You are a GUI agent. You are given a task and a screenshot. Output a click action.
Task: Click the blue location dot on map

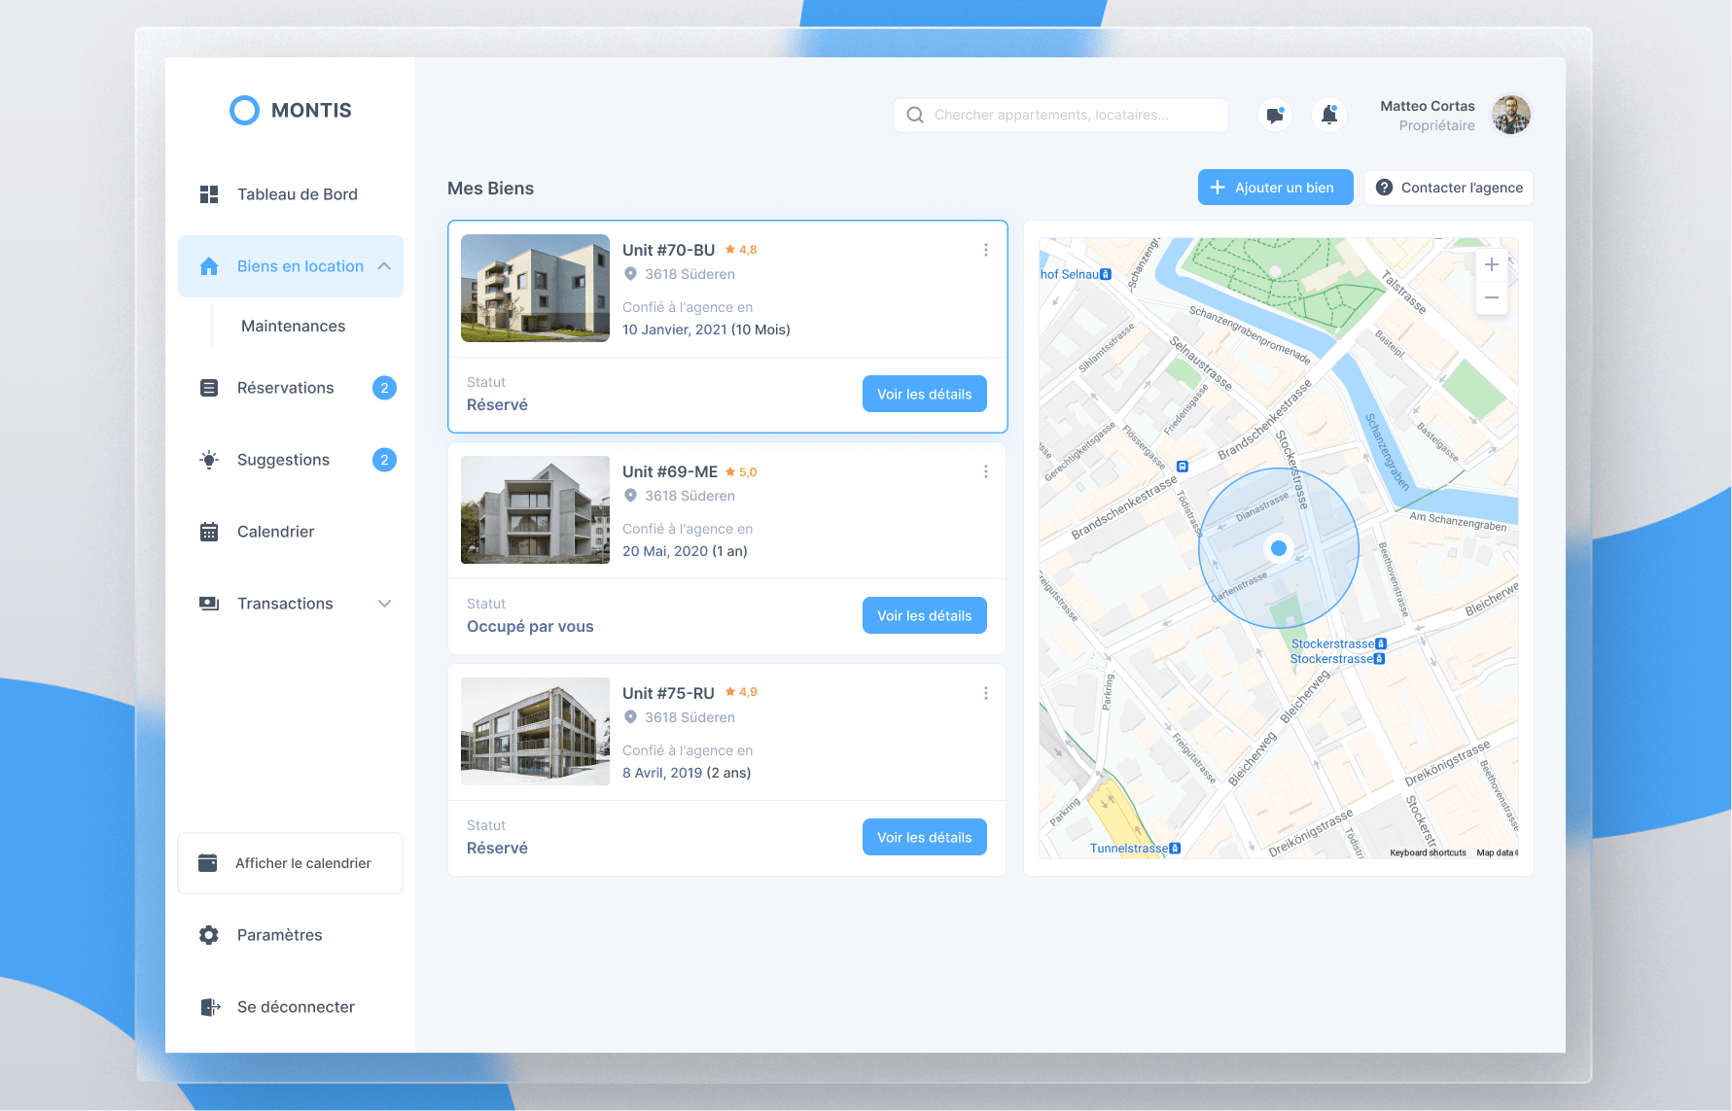click(1279, 548)
